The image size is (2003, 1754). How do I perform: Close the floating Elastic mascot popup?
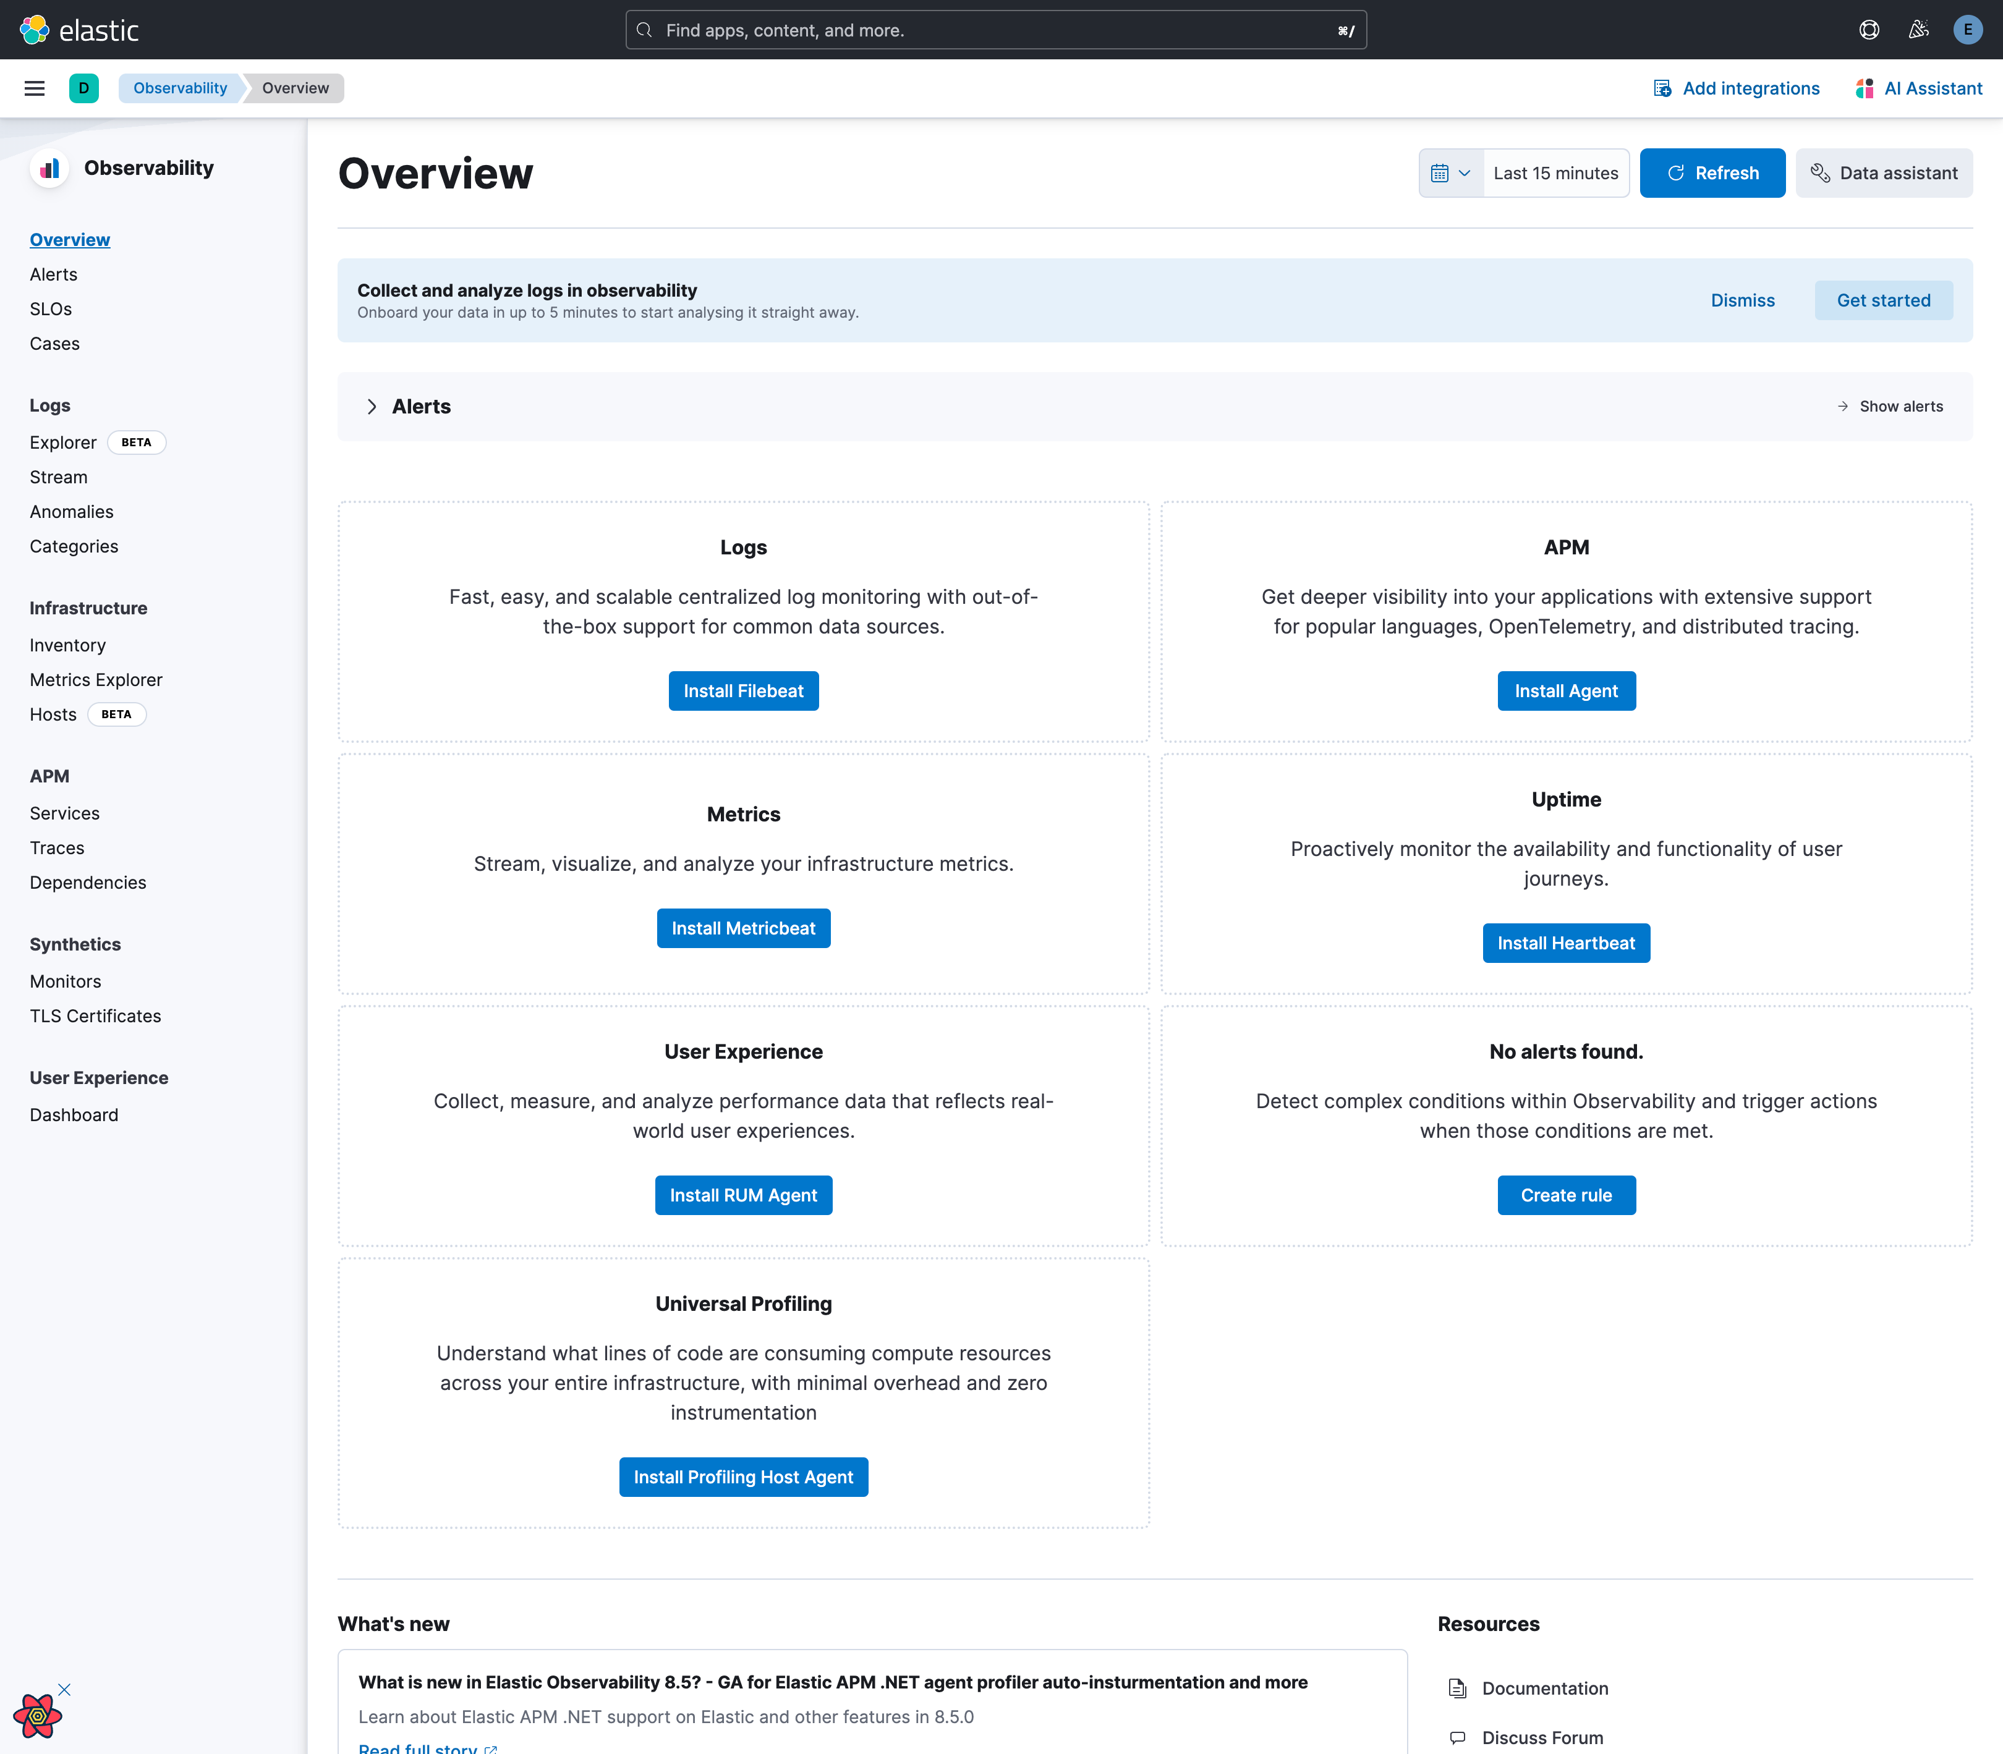point(64,1688)
